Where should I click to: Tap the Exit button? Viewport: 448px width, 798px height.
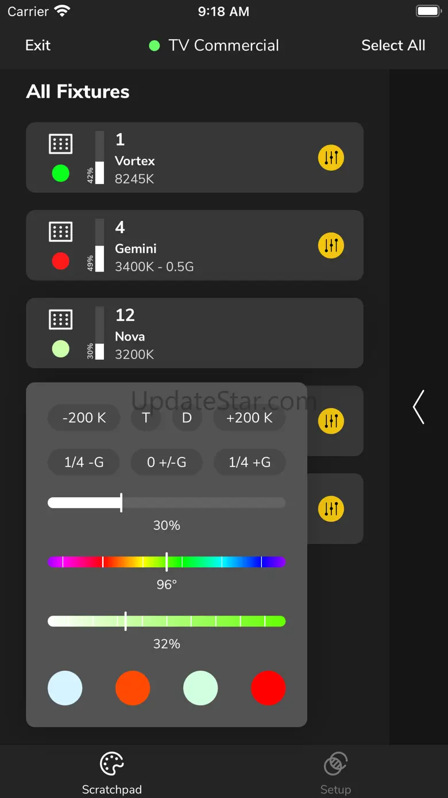point(38,45)
